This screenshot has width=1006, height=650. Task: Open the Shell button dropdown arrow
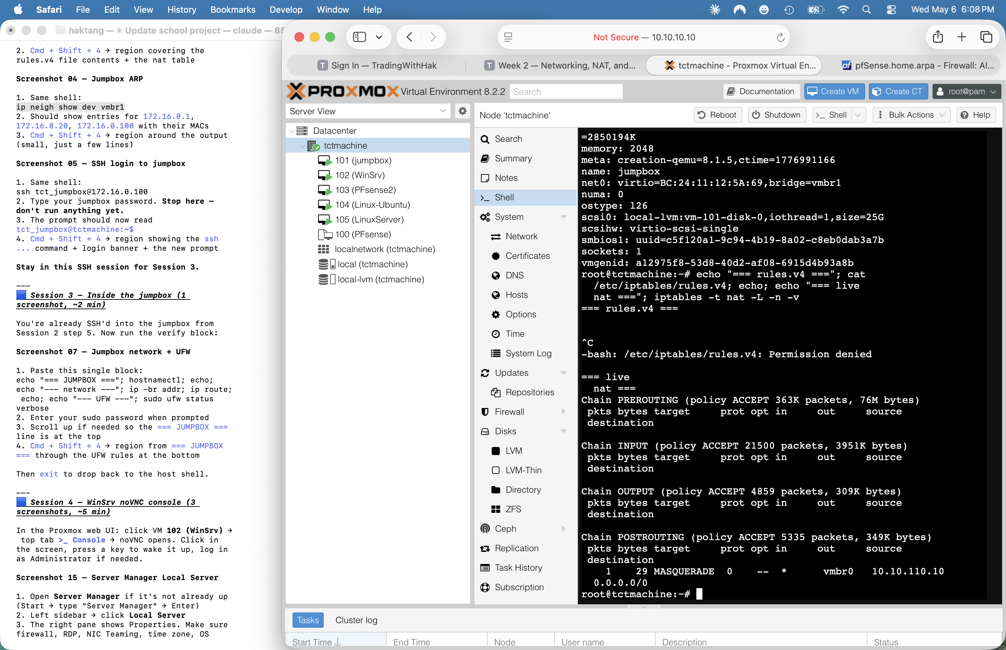pyautogui.click(x=858, y=115)
